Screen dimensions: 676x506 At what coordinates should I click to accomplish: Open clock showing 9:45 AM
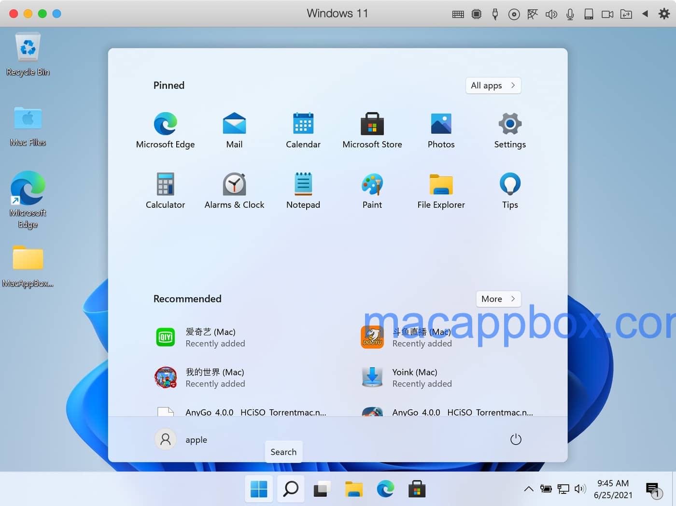point(613,489)
